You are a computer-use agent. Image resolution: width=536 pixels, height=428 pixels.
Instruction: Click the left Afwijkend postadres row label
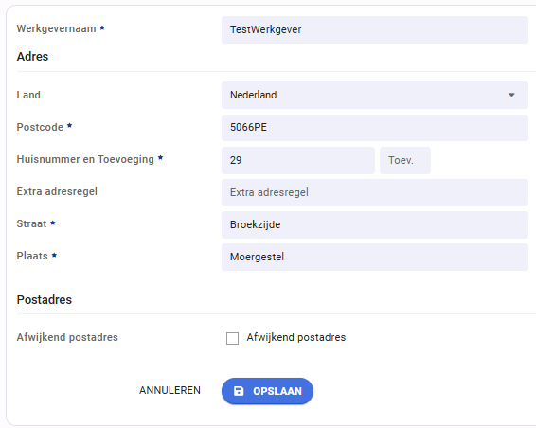pos(67,337)
